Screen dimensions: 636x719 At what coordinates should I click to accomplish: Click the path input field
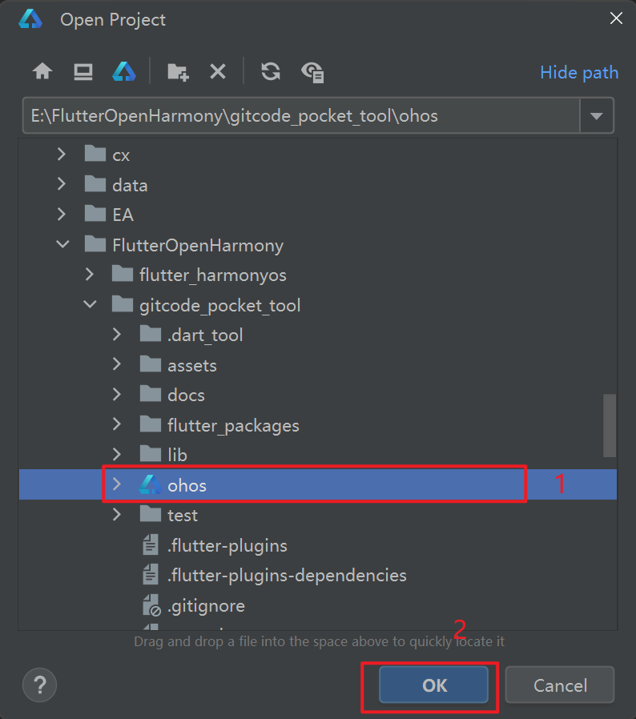[301, 115]
